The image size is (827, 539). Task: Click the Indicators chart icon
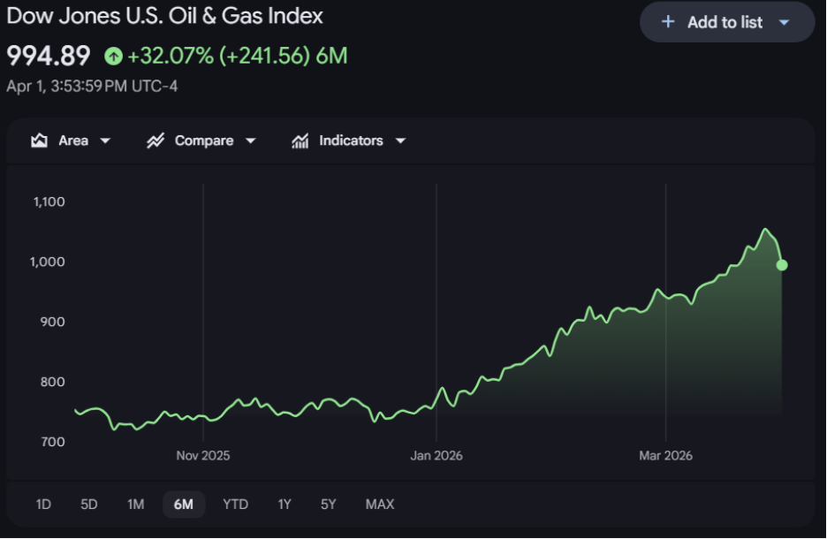(300, 140)
